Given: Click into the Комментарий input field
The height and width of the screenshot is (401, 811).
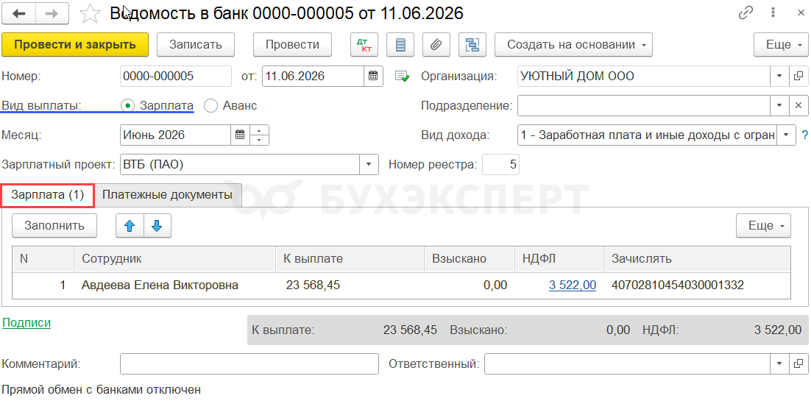Looking at the screenshot, I should coord(249,363).
